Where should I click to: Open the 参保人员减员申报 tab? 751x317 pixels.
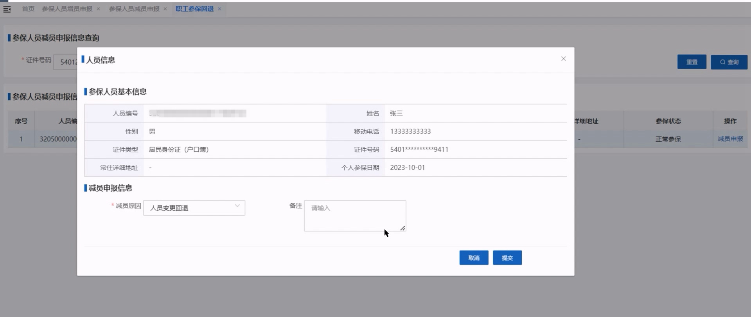click(134, 9)
